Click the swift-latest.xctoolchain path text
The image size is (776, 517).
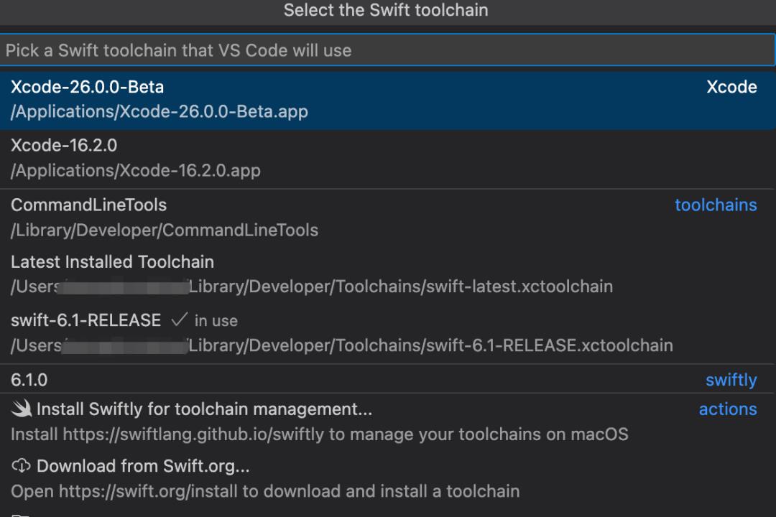pos(312,287)
